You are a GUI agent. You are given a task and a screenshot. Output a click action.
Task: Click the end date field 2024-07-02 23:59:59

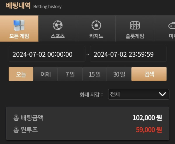pyautogui.click(x=128, y=54)
